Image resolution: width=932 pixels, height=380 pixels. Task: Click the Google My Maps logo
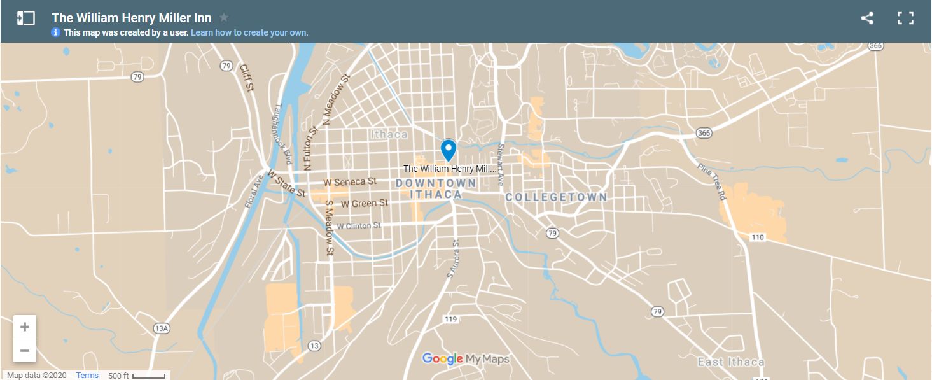[466, 359]
